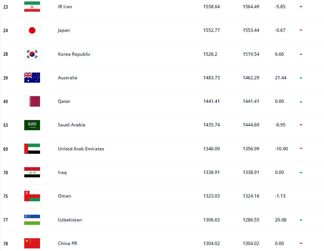Click Oman's rank number 75
This screenshot has height=251, width=324.
pos(6,196)
